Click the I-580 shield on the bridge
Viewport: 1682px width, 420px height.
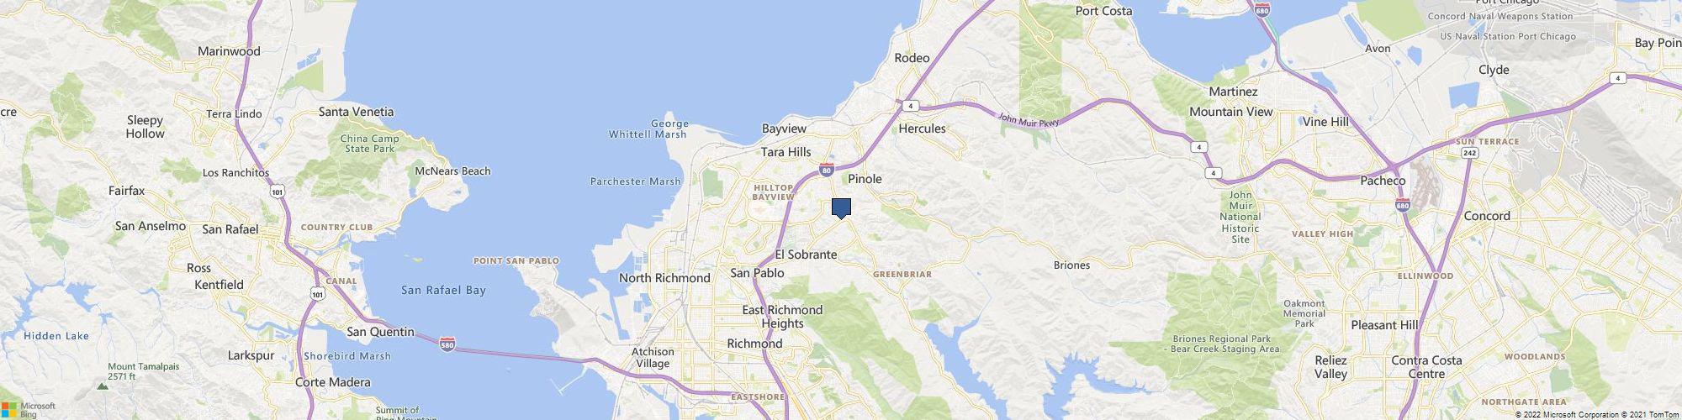[x=447, y=344]
